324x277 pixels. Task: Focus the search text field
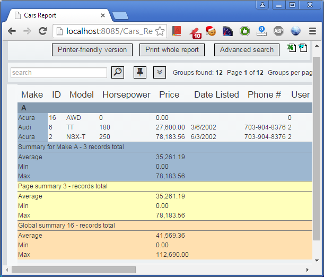coord(59,73)
